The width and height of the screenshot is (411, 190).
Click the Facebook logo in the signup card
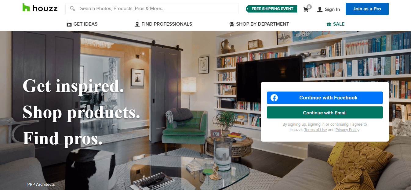(x=274, y=98)
